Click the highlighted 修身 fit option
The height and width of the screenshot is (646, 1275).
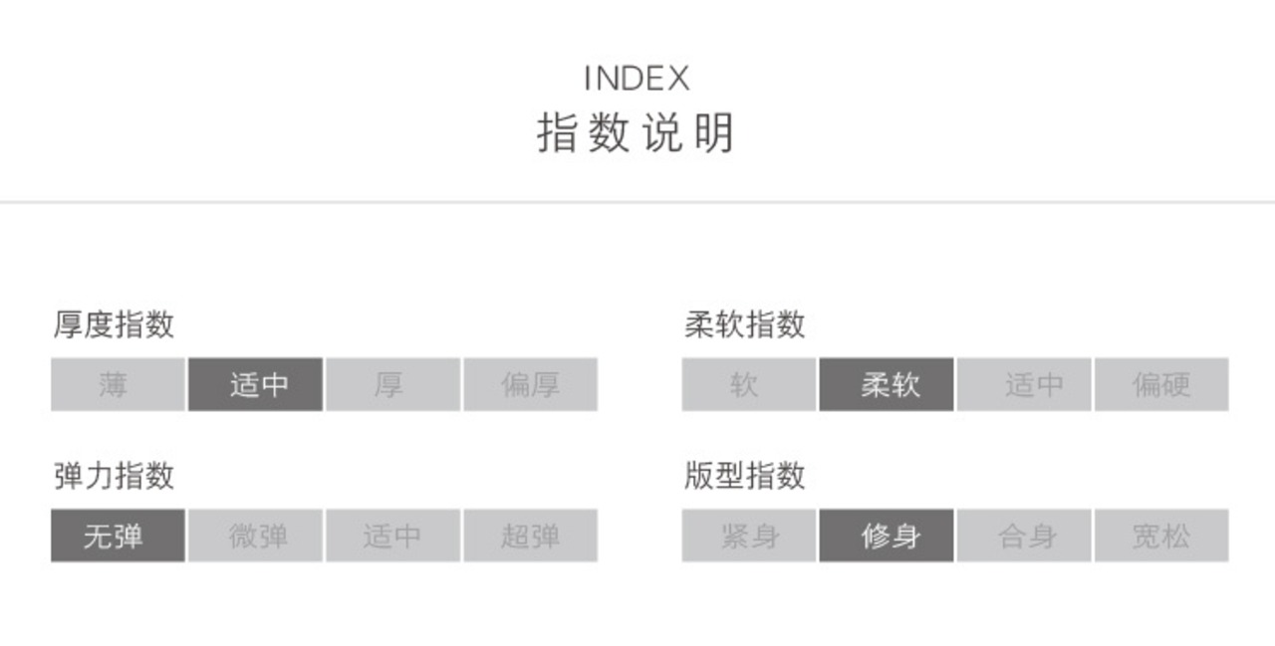pyautogui.click(x=887, y=536)
